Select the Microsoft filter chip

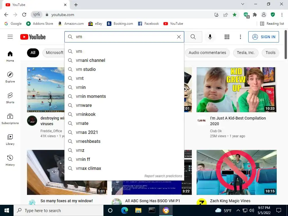click(x=54, y=53)
